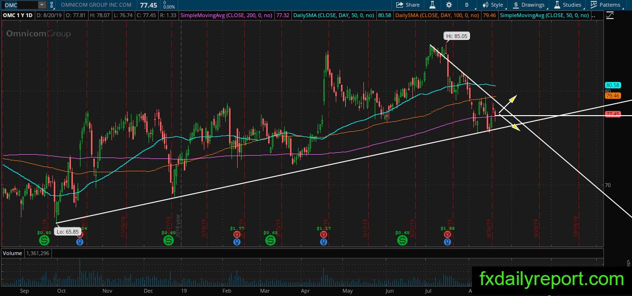This screenshot has height=296, width=632.
Task: Click the $1.77 earnings phone icon
Action: (237, 234)
